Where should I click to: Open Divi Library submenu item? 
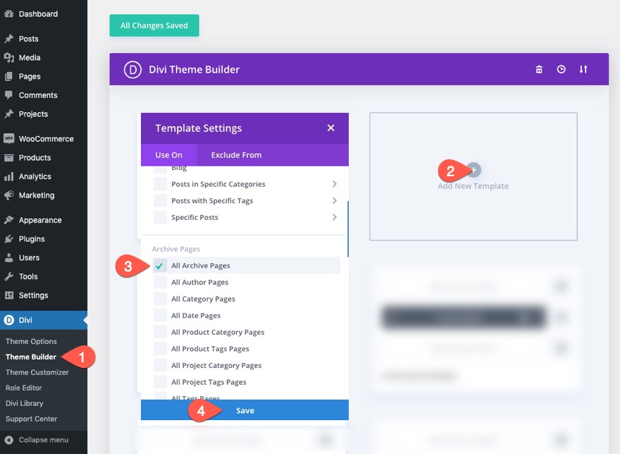point(25,403)
